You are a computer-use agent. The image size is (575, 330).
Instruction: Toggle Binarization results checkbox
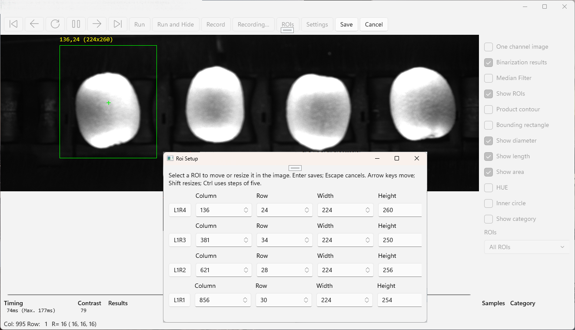tap(489, 62)
